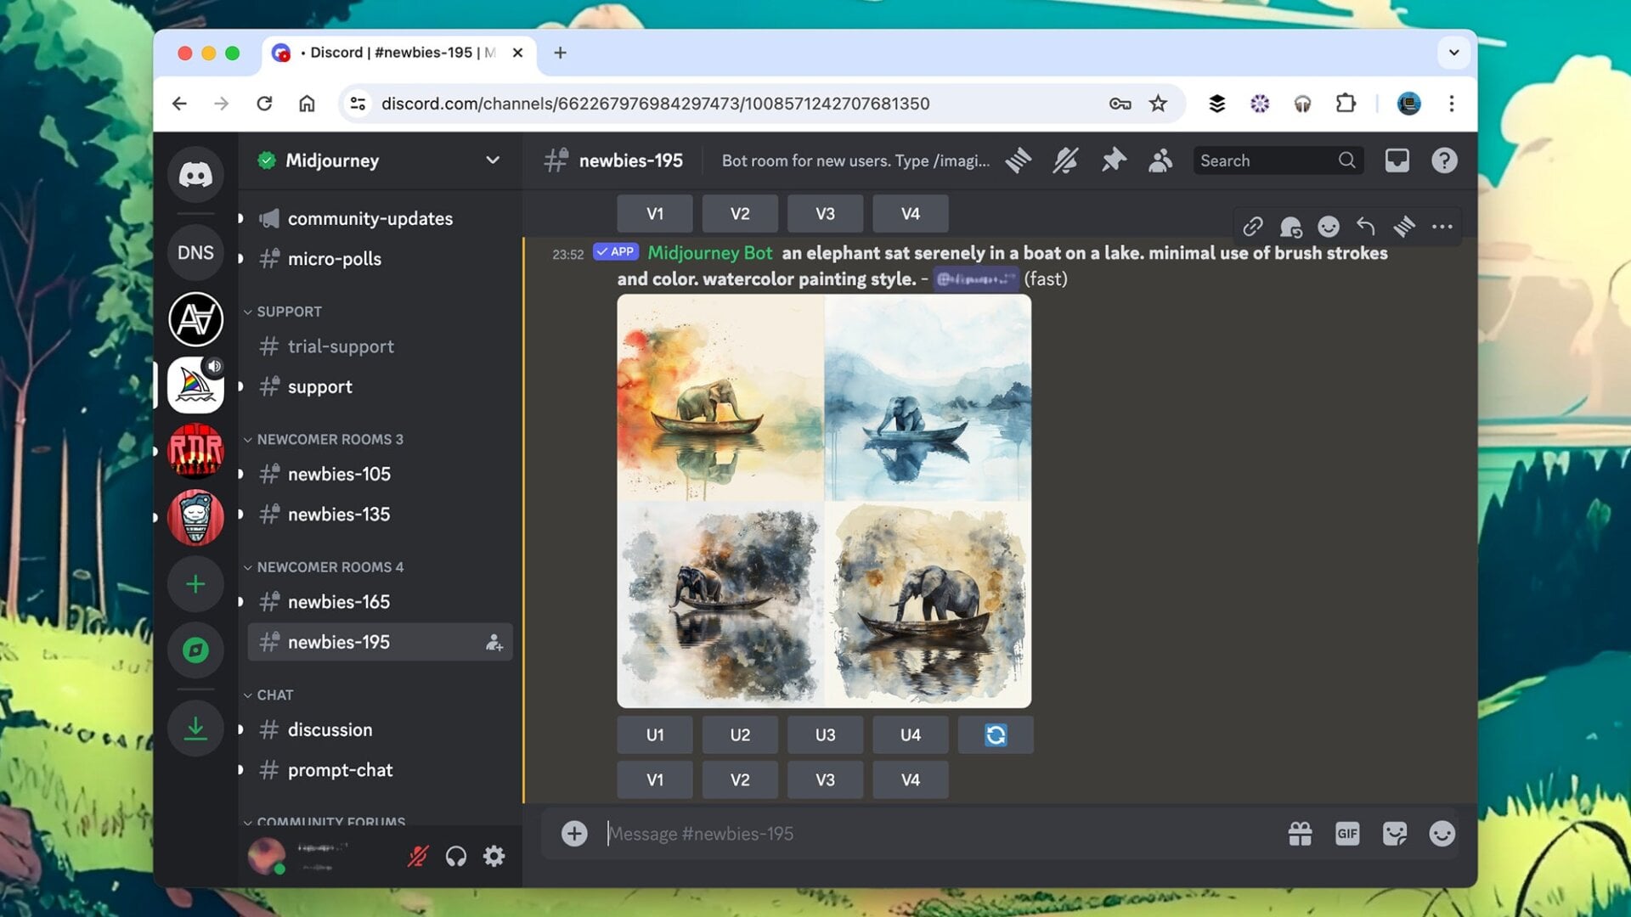This screenshot has width=1631, height=917.
Task: Open User Settings gear icon
Action: tap(494, 856)
